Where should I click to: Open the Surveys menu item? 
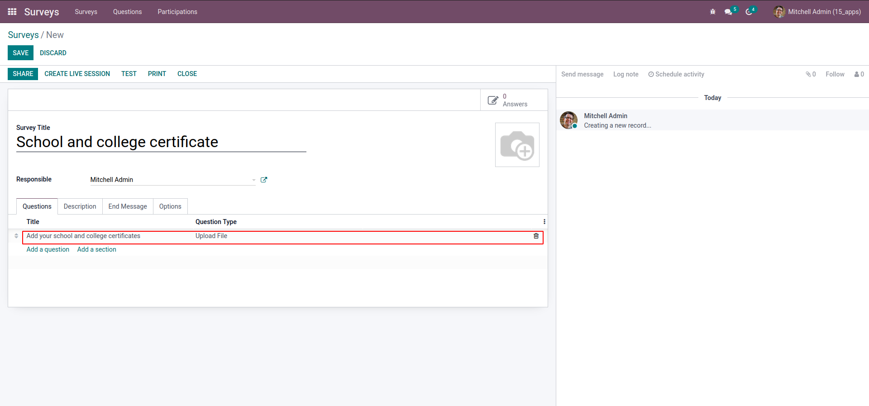tap(86, 12)
